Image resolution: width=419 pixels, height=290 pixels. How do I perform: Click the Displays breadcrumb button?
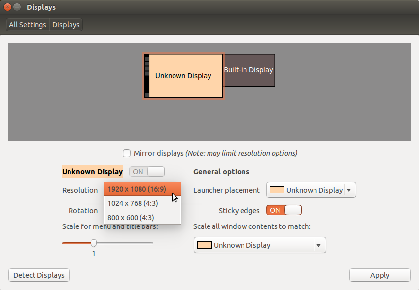(66, 25)
